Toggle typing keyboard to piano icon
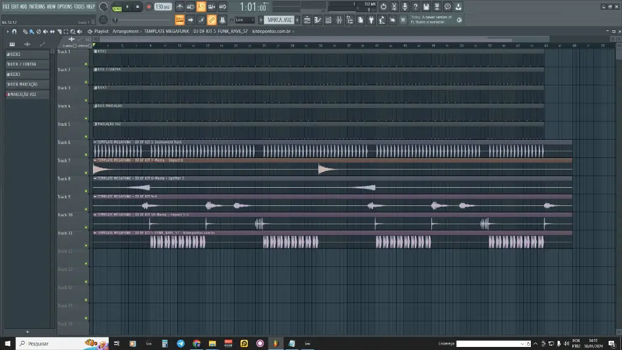This screenshot has width=622, height=350. point(179,20)
